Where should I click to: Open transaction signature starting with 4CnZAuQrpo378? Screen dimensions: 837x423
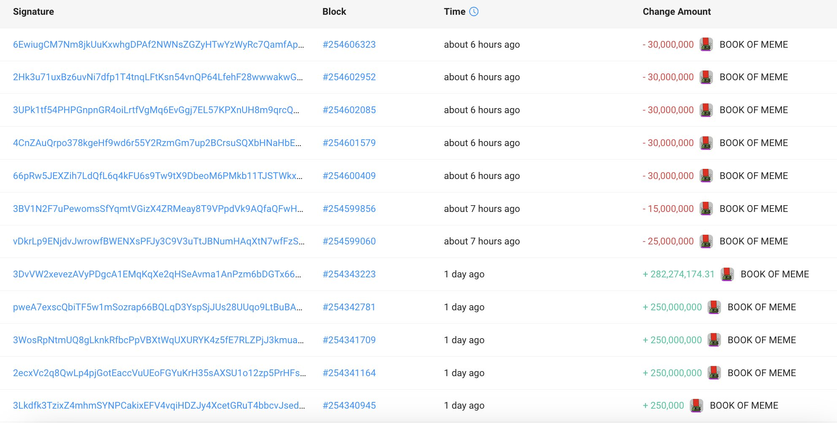(157, 143)
